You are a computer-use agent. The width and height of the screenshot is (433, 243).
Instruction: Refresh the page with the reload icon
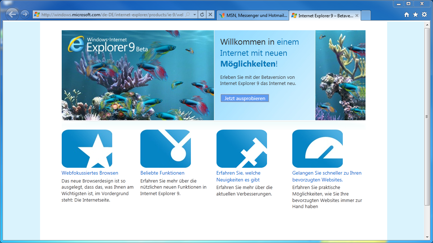click(x=202, y=15)
